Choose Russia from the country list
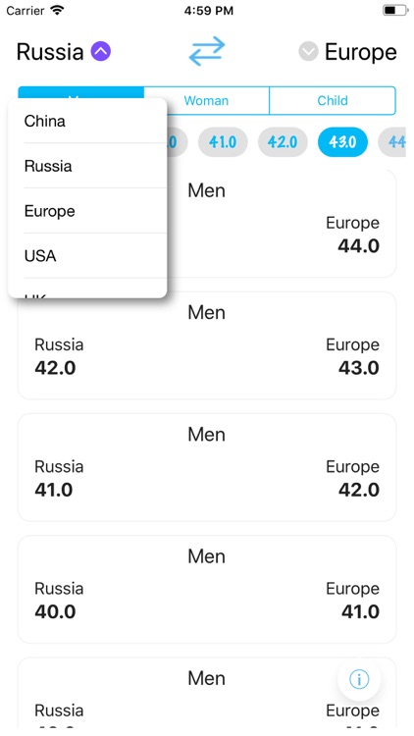Viewport: 414px width, 736px height. (x=87, y=166)
